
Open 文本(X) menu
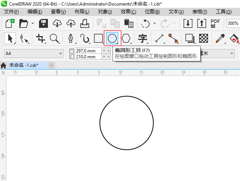click(x=176, y=12)
